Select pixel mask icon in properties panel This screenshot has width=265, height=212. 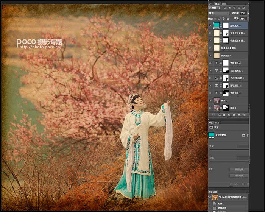click(244, 136)
